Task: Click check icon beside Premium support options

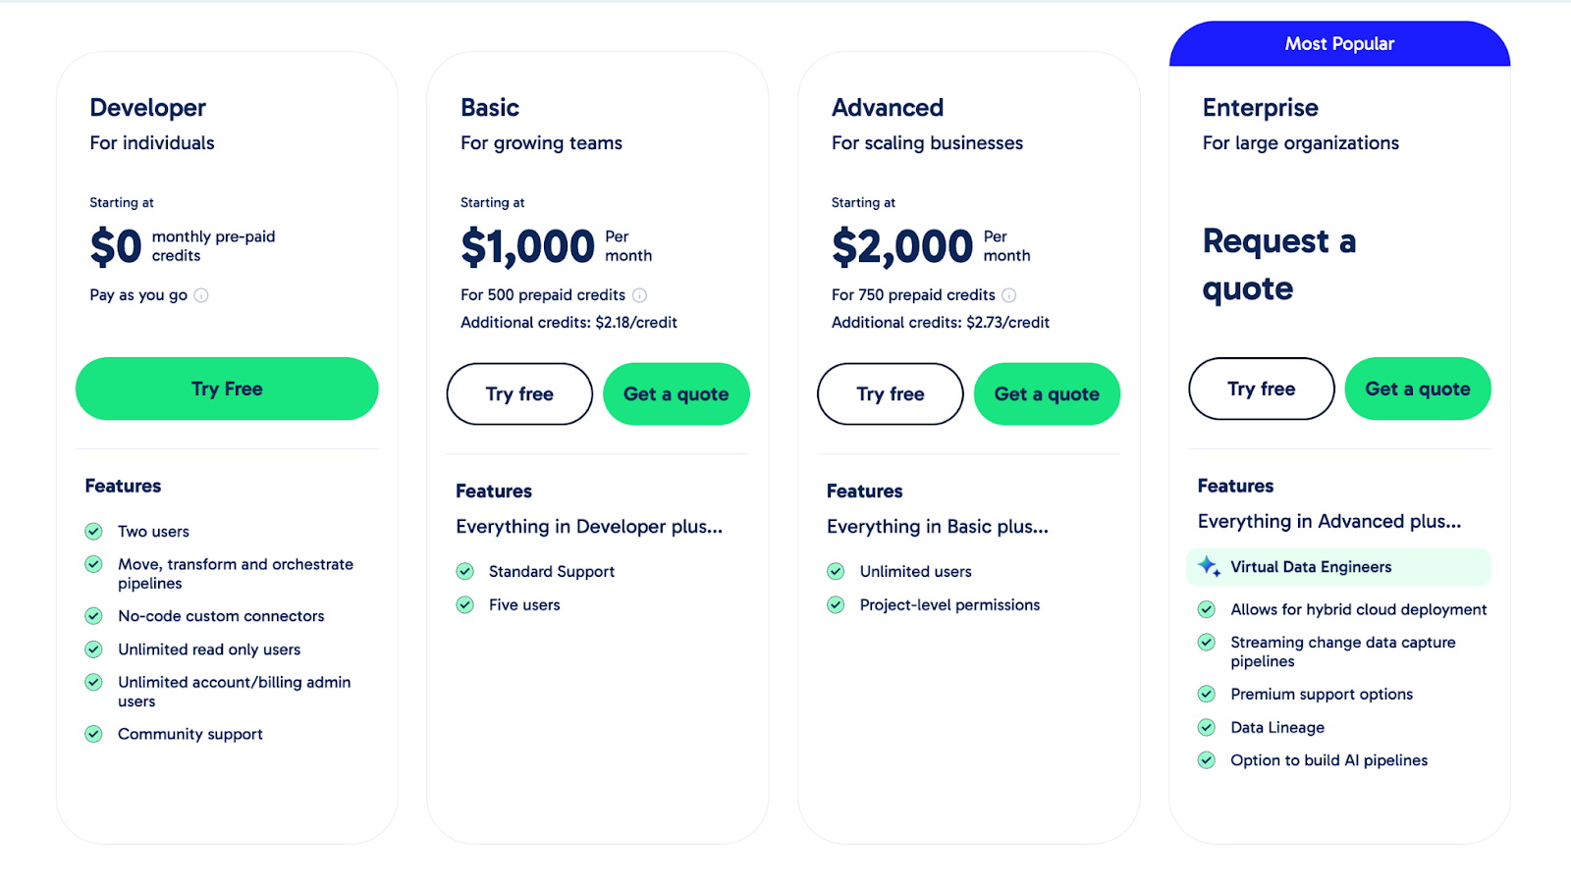Action: 1207,695
